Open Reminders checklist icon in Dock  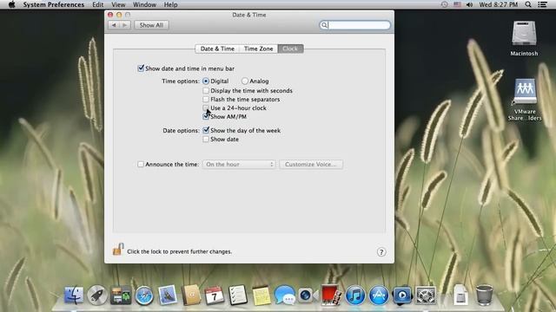click(237, 295)
